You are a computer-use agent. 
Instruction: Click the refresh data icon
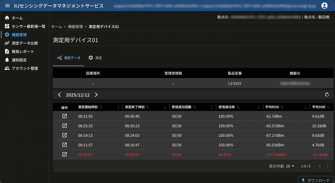[326, 95]
